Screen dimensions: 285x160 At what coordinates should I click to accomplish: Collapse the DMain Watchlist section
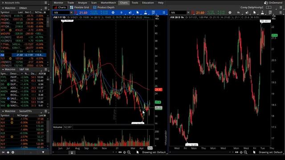coord(3,8)
